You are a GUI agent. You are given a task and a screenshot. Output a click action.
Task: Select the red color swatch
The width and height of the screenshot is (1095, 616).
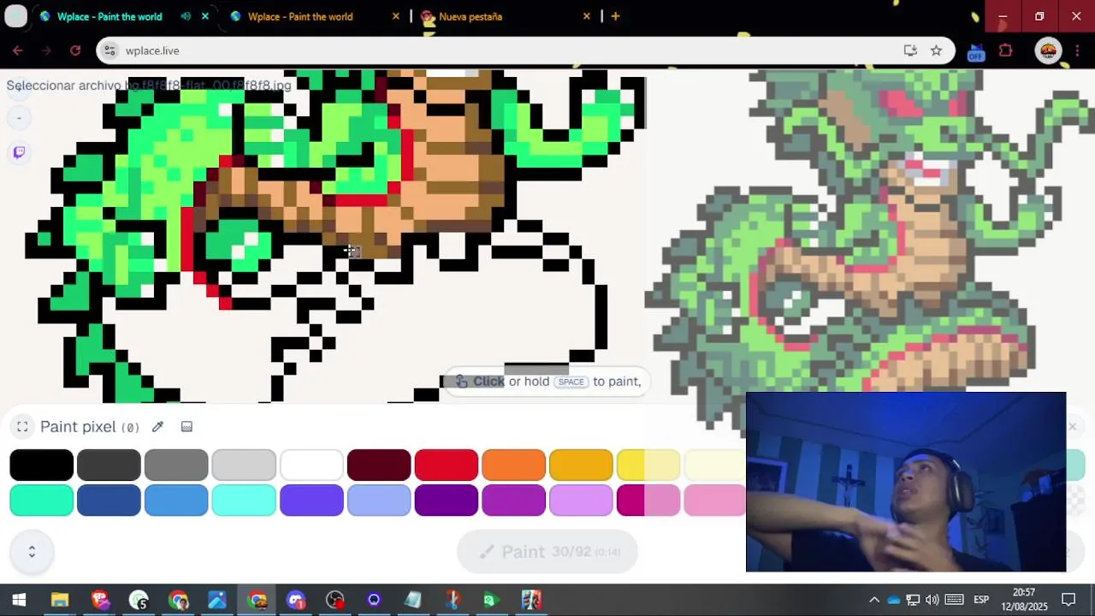pyautogui.click(x=447, y=465)
